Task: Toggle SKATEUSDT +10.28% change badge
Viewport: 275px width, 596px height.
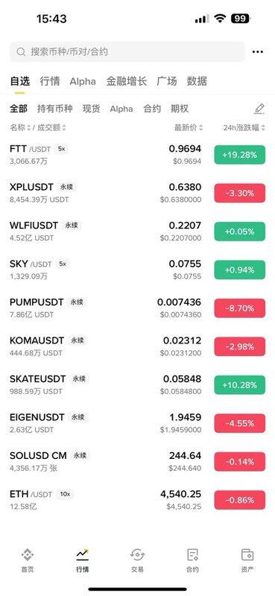Action: [240, 385]
